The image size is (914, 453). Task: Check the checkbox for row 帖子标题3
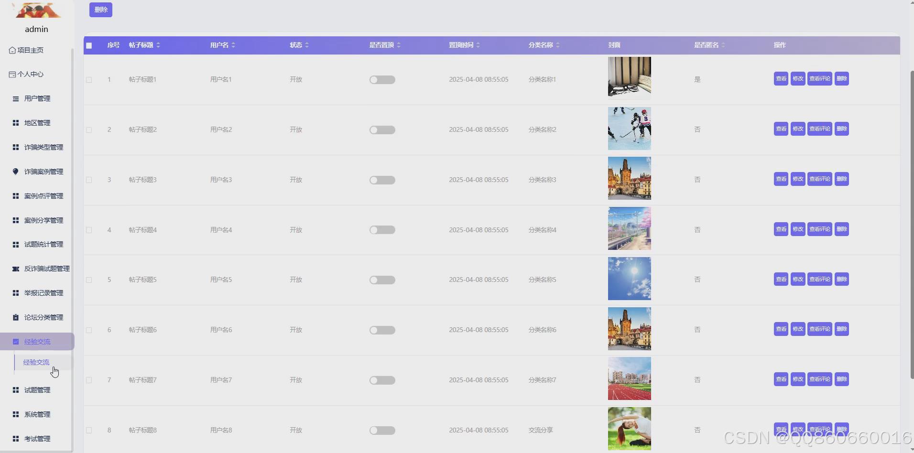pyautogui.click(x=89, y=180)
